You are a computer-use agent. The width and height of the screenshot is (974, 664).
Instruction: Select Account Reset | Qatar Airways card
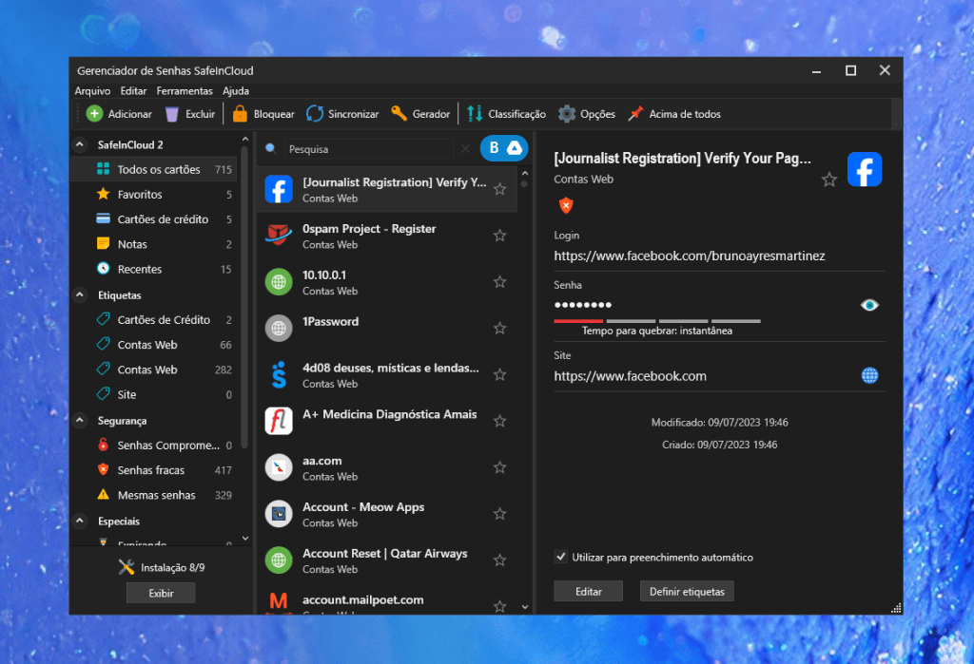click(387, 560)
